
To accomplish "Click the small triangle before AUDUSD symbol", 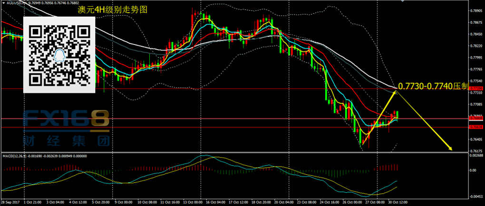I will [3, 3].
